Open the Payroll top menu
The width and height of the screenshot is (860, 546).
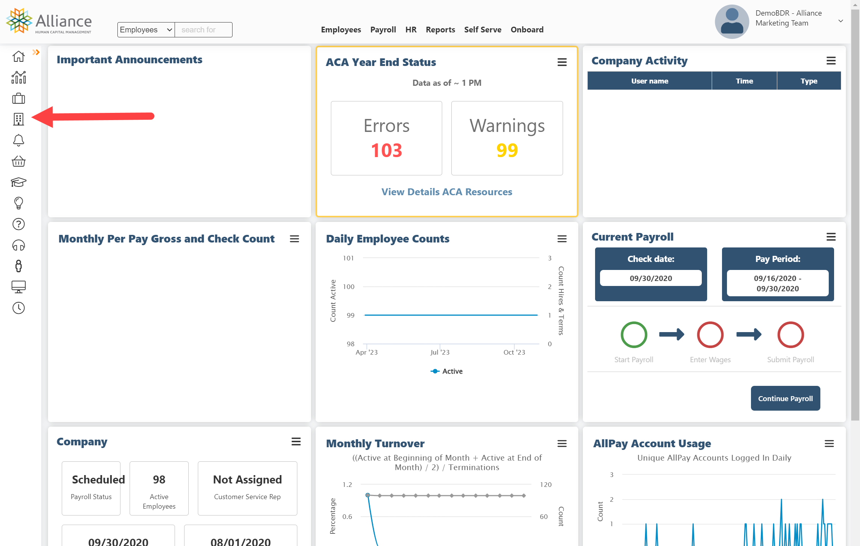tap(383, 30)
